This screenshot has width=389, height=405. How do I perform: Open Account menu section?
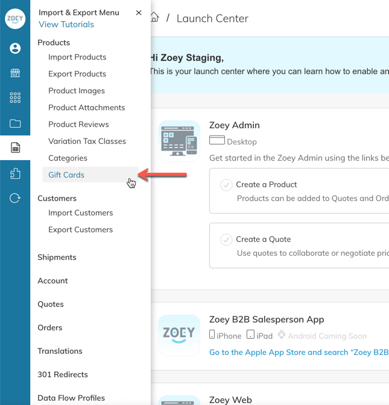[52, 280]
